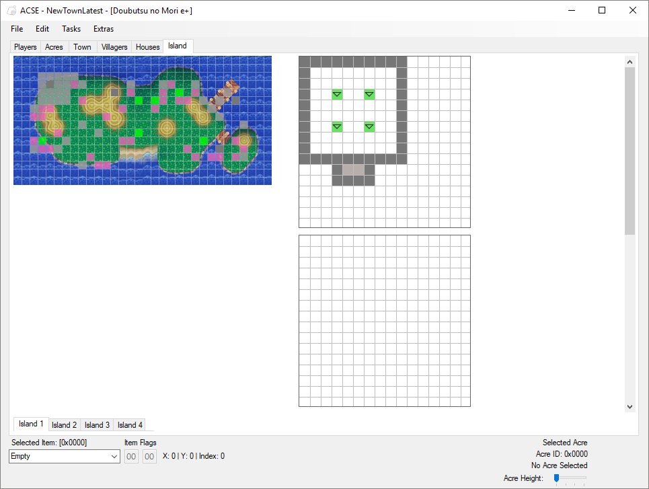Click the ACSE application icon in title bar

12,10
